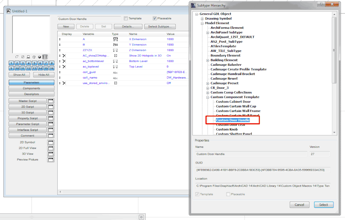
Task: Click Show All button
Action: point(19,75)
